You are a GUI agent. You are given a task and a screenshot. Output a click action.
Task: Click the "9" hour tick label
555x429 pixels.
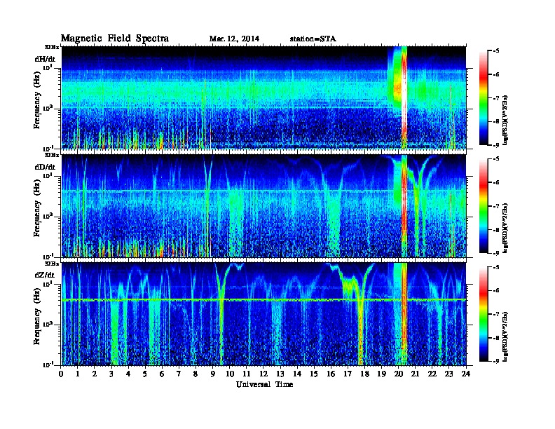click(213, 374)
